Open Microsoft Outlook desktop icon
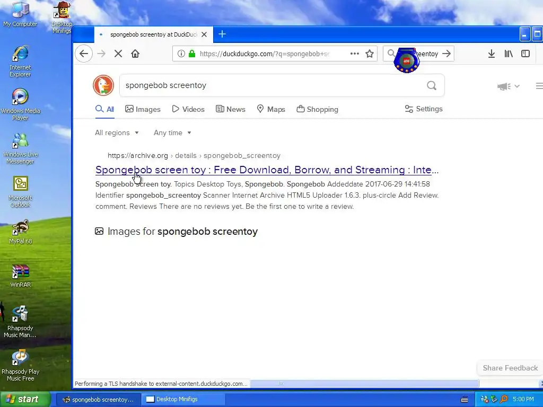Image resolution: width=543 pixels, height=407 pixels. pyautogui.click(x=20, y=191)
